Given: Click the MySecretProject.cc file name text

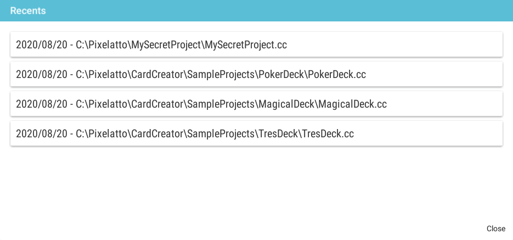Looking at the screenshot, I should (x=245, y=45).
